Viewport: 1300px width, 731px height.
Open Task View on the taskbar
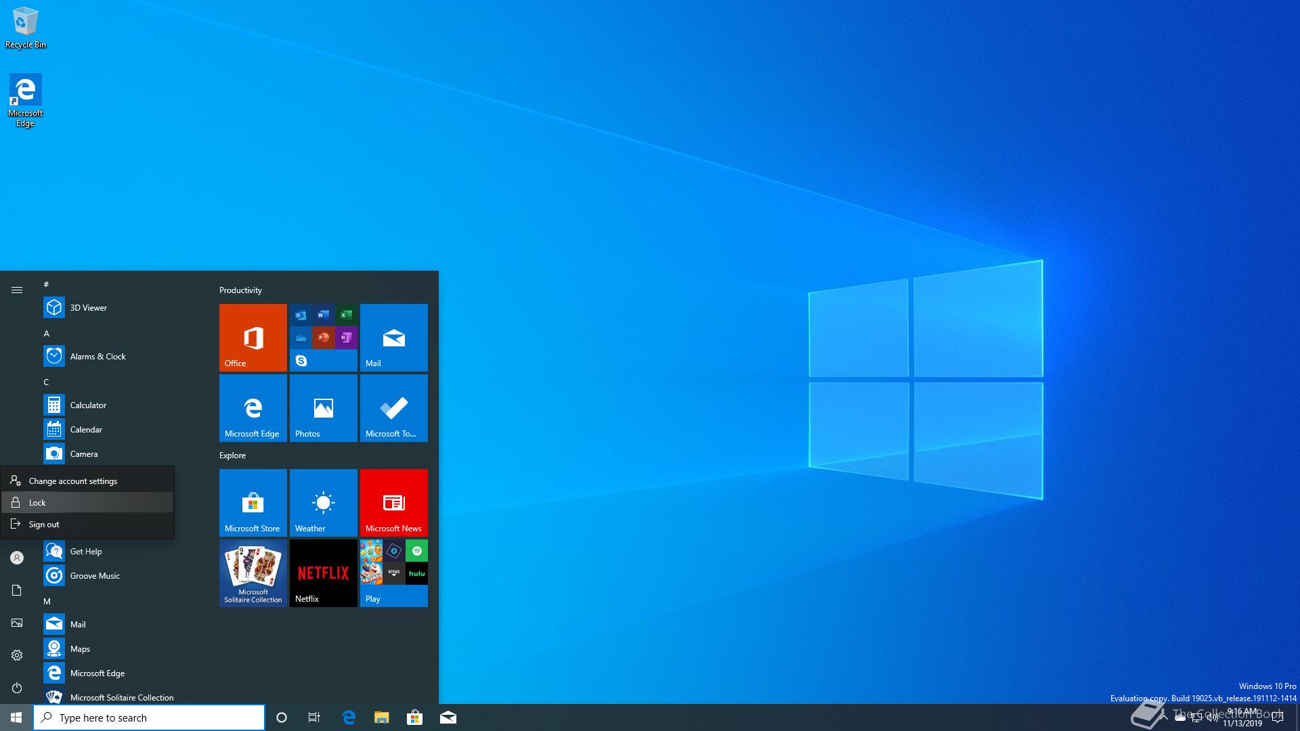coord(314,717)
